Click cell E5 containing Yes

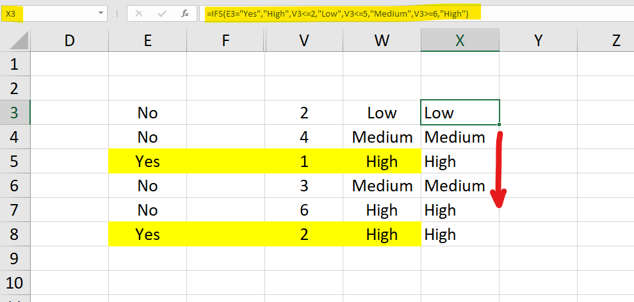147,161
